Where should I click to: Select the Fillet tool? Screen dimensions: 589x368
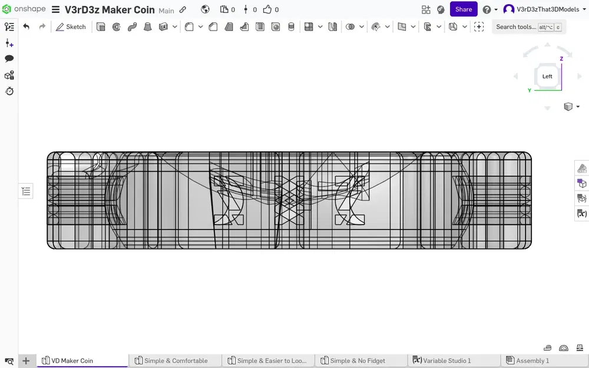[190, 26]
